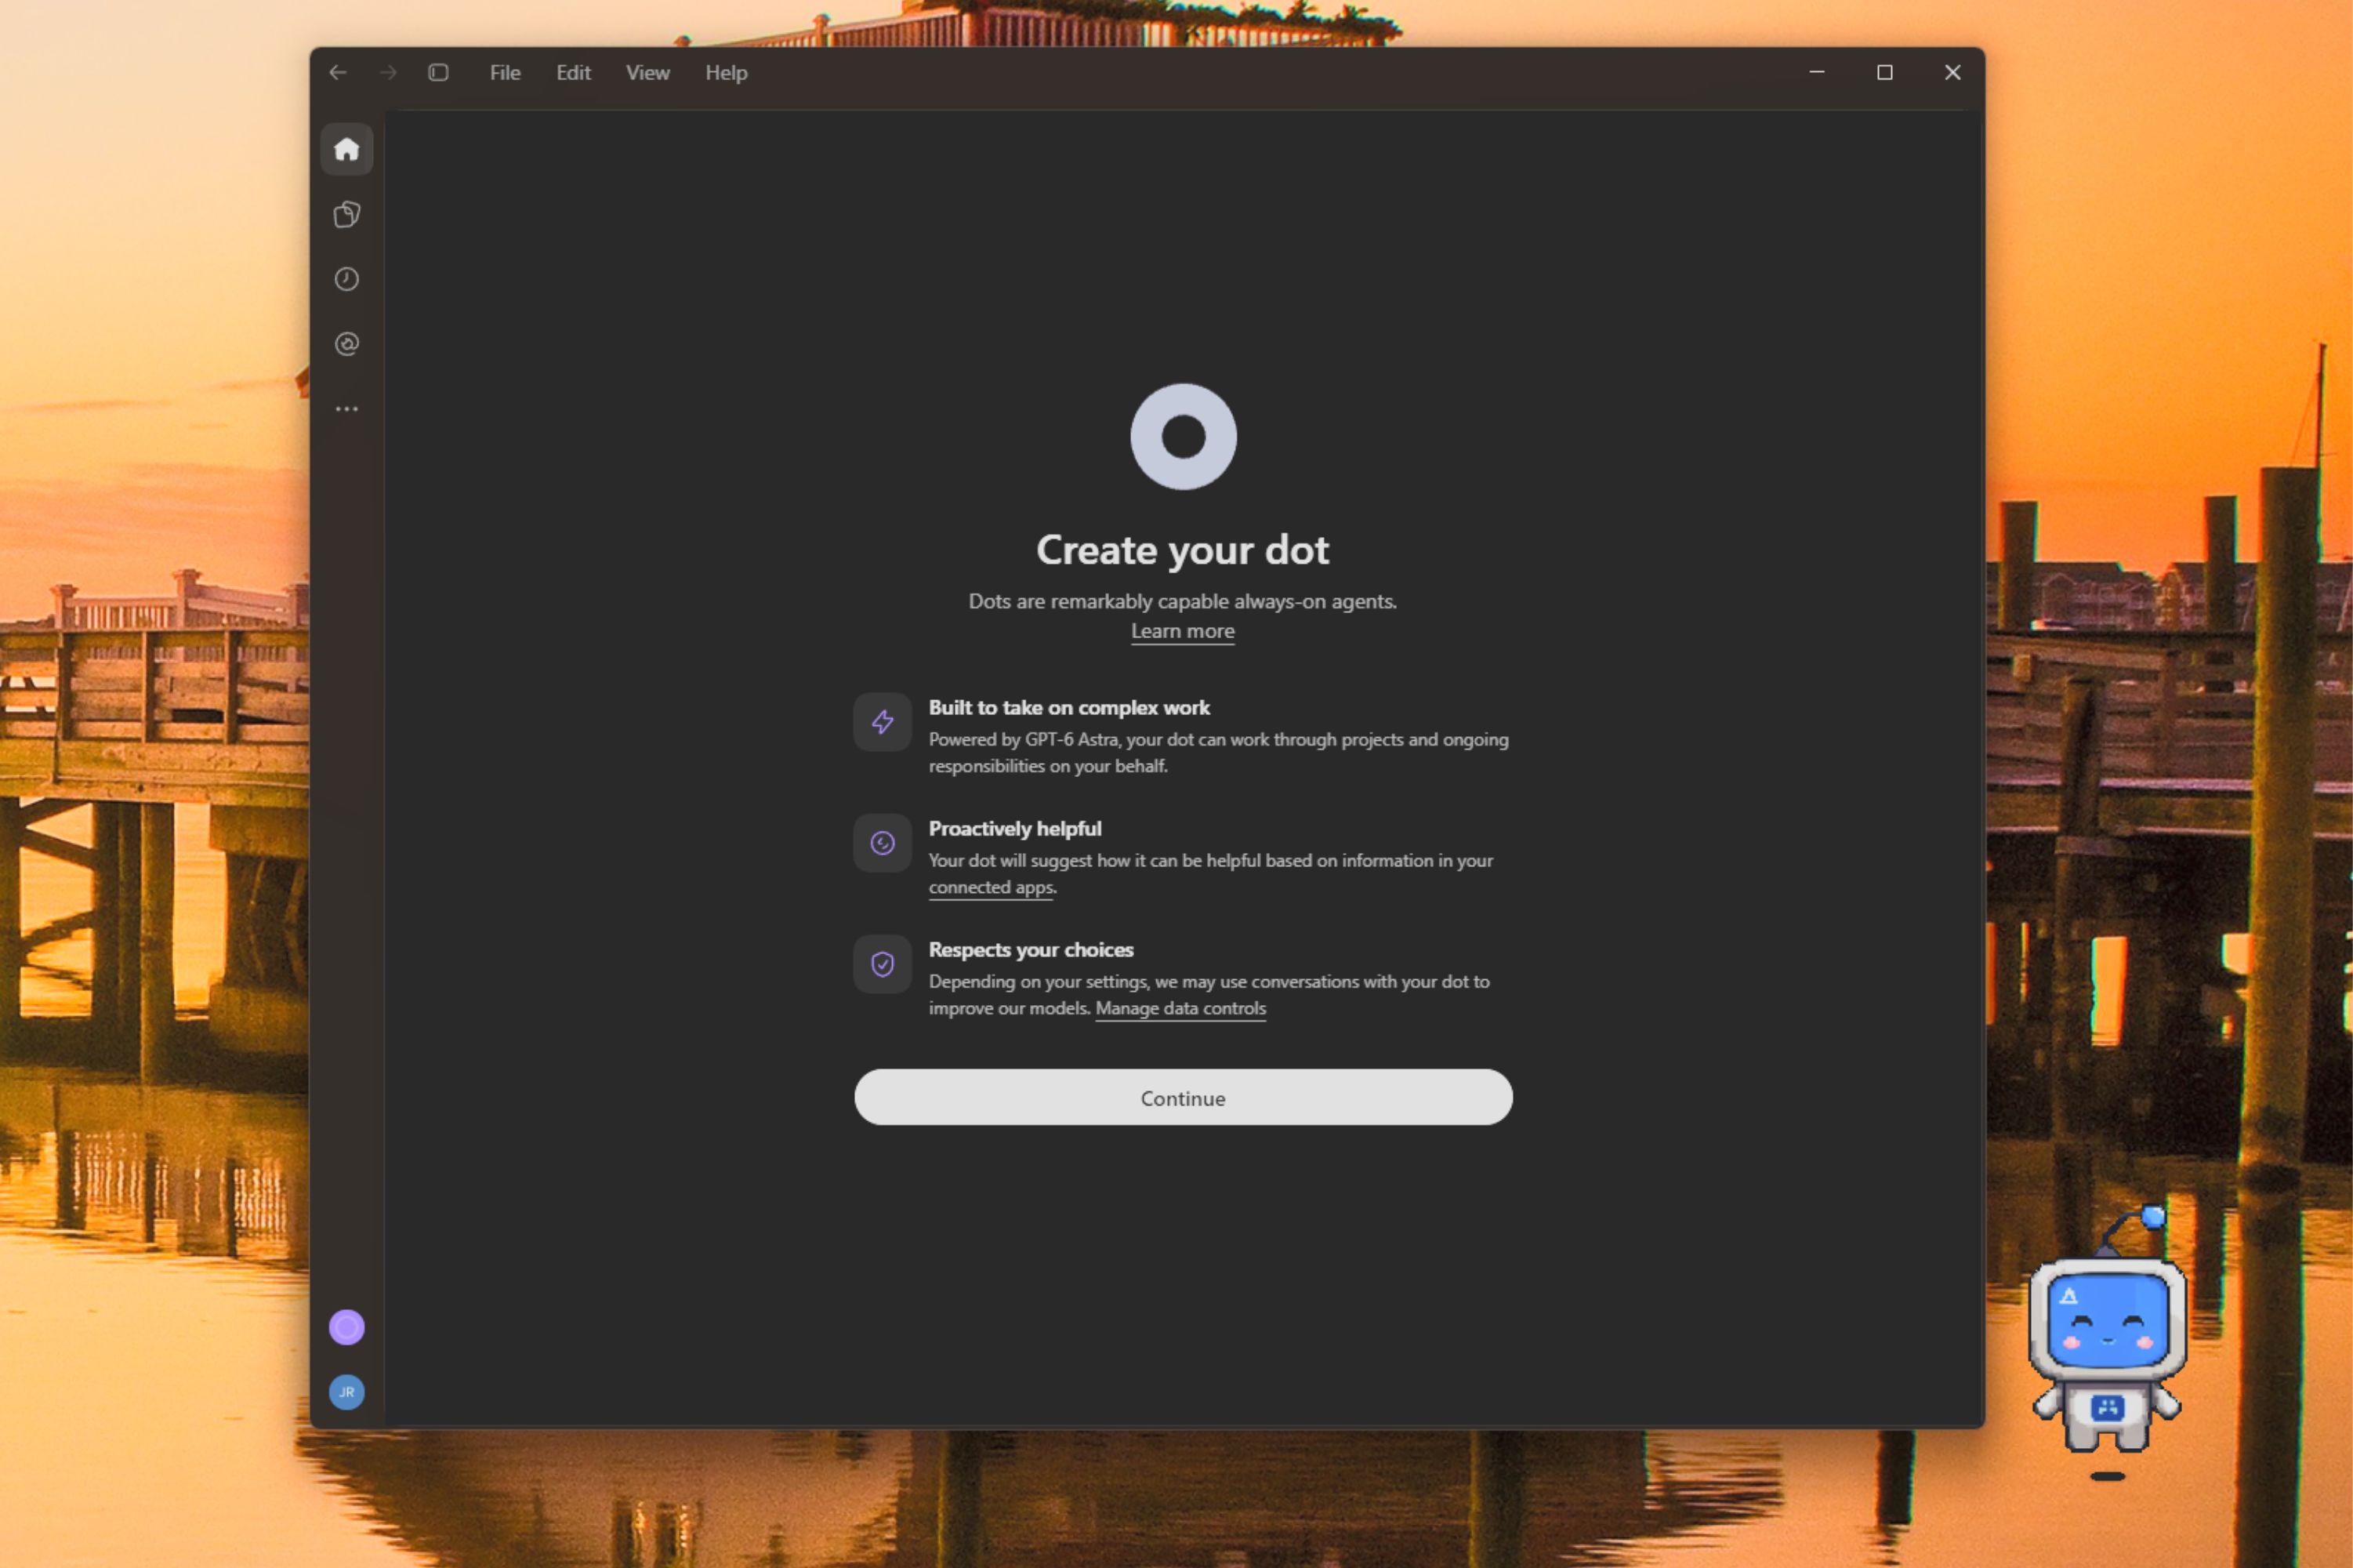Click the large dot logo

pyautogui.click(x=1184, y=436)
